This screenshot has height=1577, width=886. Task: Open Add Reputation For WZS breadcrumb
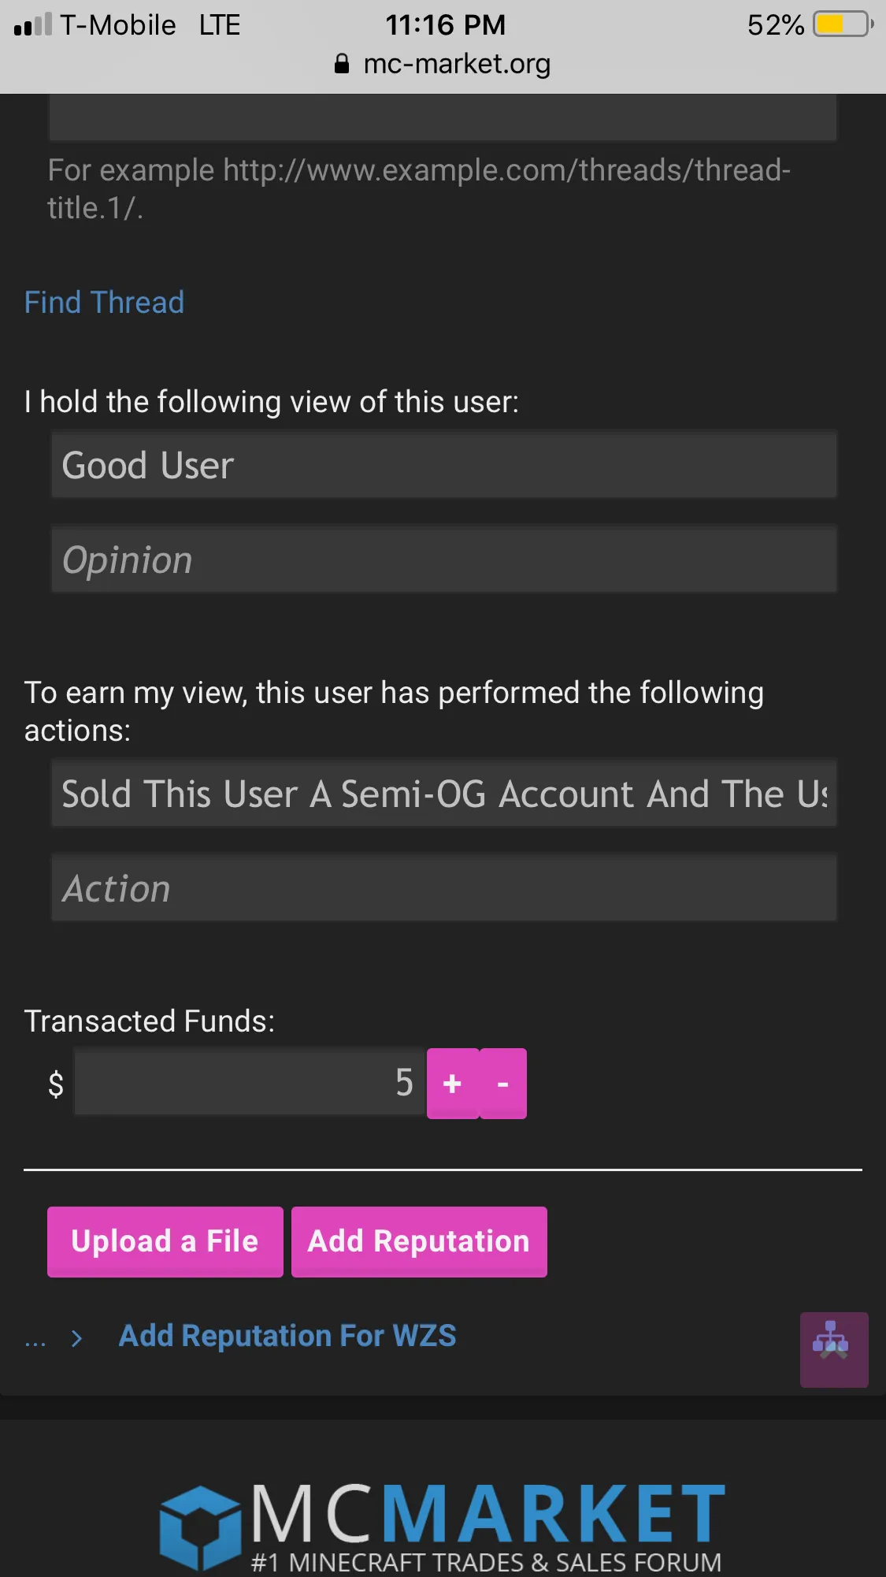[287, 1337]
